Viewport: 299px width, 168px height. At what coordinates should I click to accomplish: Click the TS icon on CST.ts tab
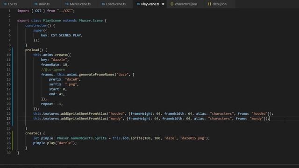[x=5, y=4]
